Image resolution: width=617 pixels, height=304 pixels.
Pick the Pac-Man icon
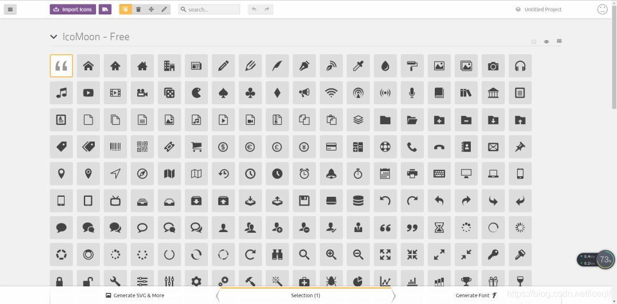(197, 93)
